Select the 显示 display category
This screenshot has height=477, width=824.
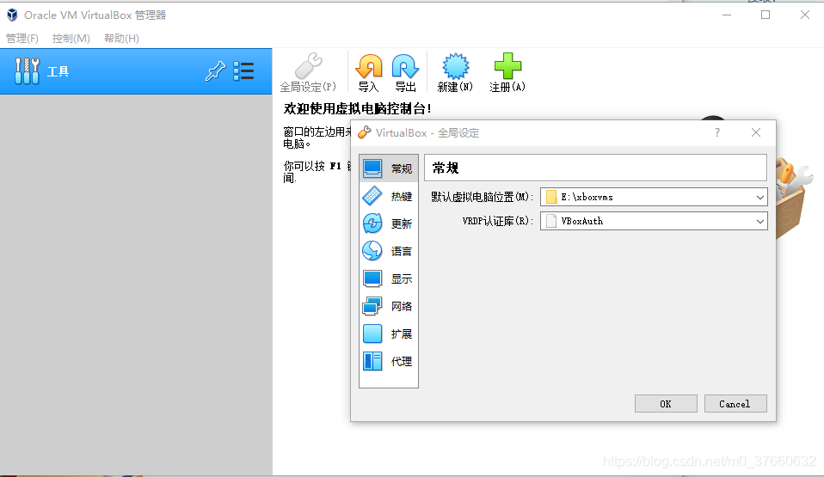pos(389,279)
